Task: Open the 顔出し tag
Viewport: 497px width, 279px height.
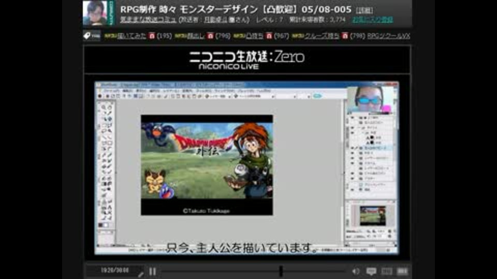Action: (x=196, y=36)
